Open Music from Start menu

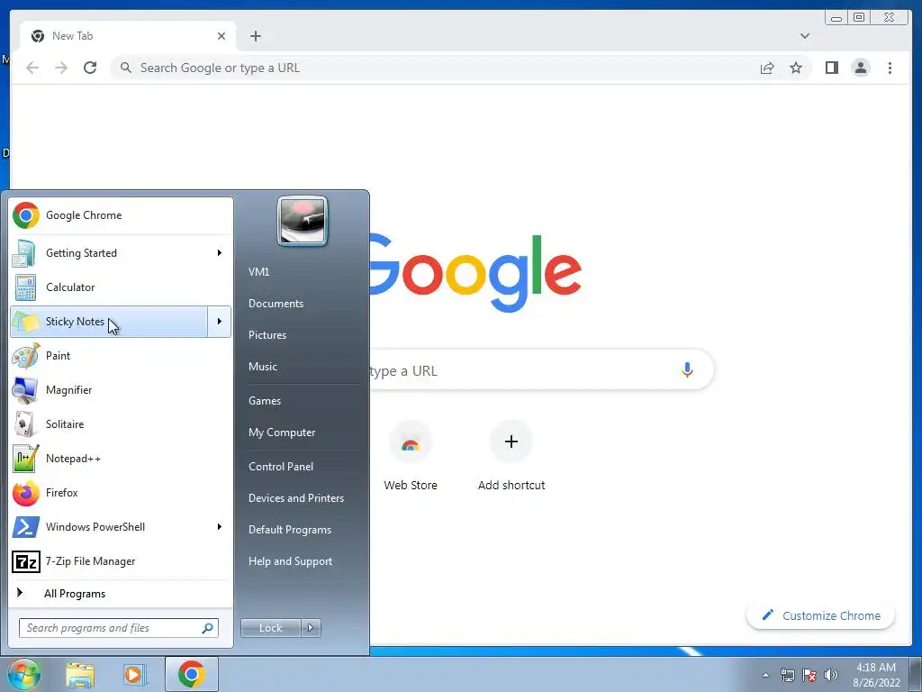pyautogui.click(x=263, y=367)
